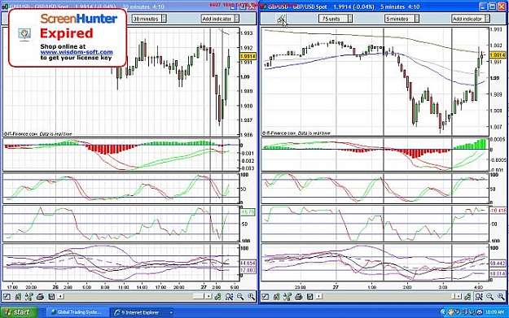Click the system tray clock
This screenshot has width=509, height=318.
[494, 312]
